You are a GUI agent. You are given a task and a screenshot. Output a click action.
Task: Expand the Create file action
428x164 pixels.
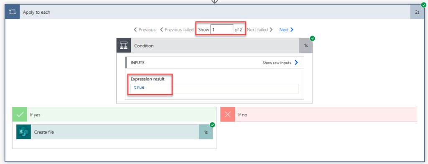(x=115, y=132)
